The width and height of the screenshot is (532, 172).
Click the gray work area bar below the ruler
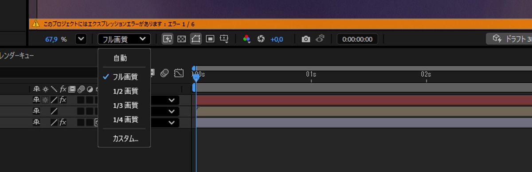[x=364, y=88]
